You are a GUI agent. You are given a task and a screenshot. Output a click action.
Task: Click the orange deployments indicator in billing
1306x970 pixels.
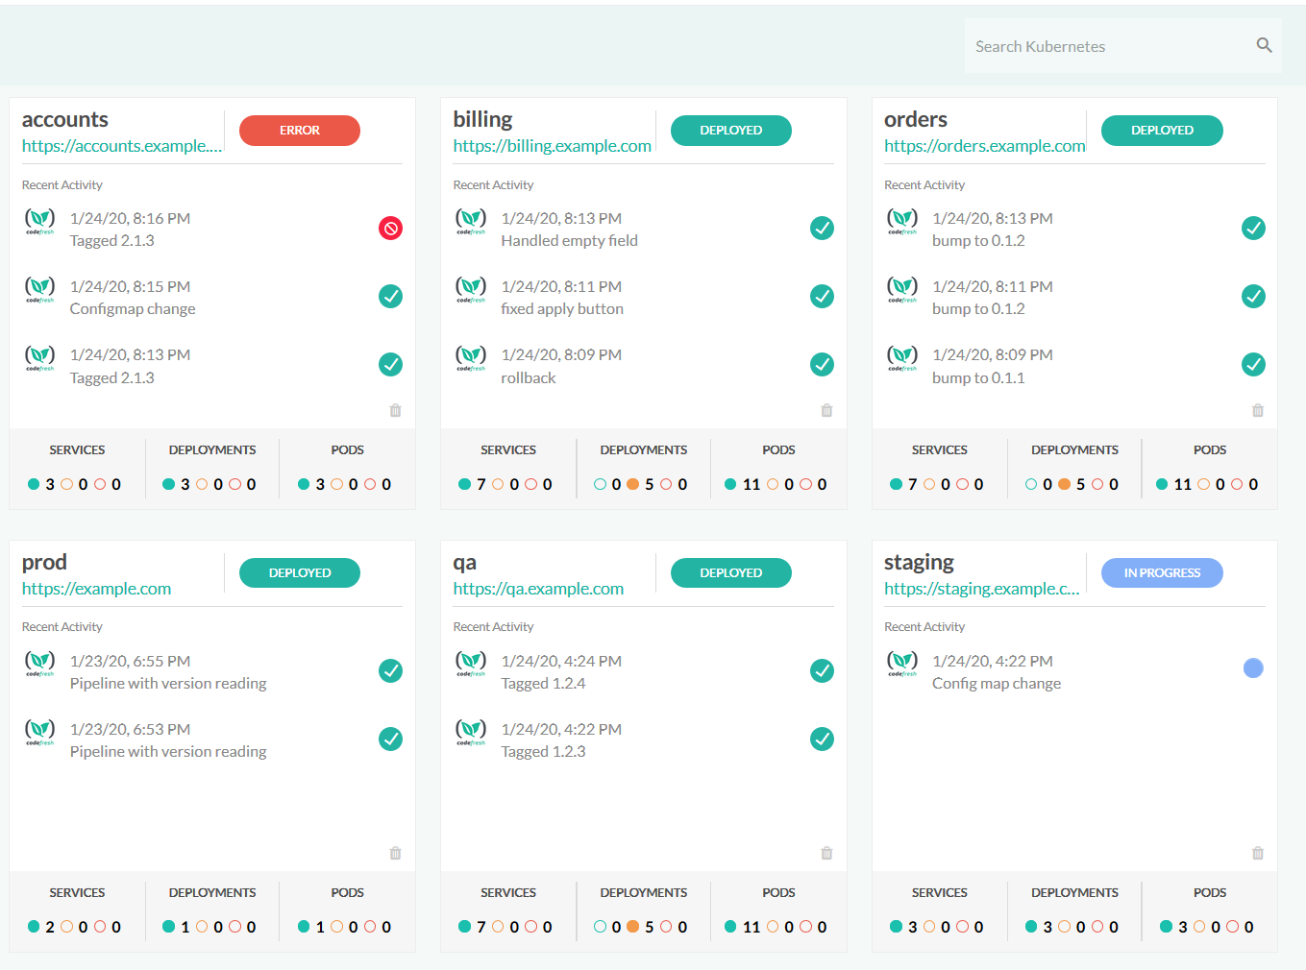click(633, 484)
